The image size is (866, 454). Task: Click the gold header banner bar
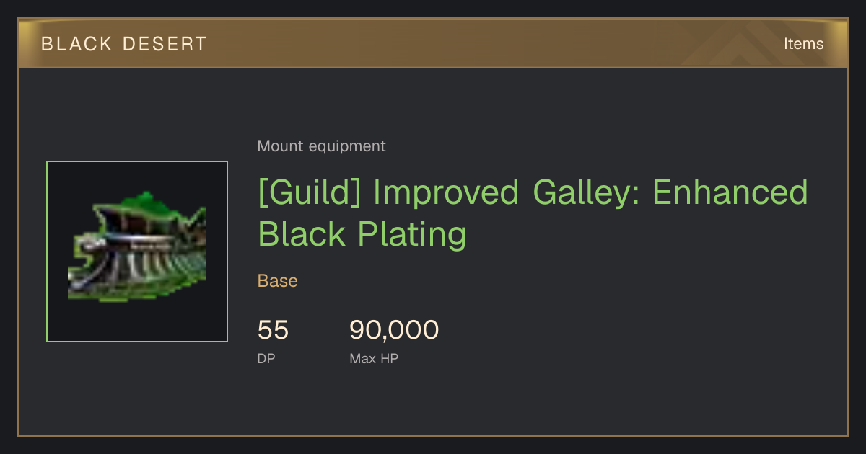433,43
